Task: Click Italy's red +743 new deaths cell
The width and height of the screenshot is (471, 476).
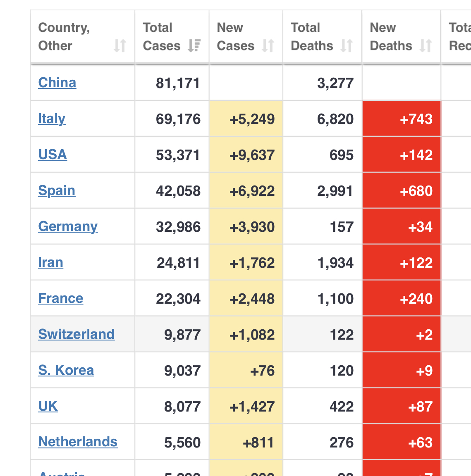Action: click(402, 119)
